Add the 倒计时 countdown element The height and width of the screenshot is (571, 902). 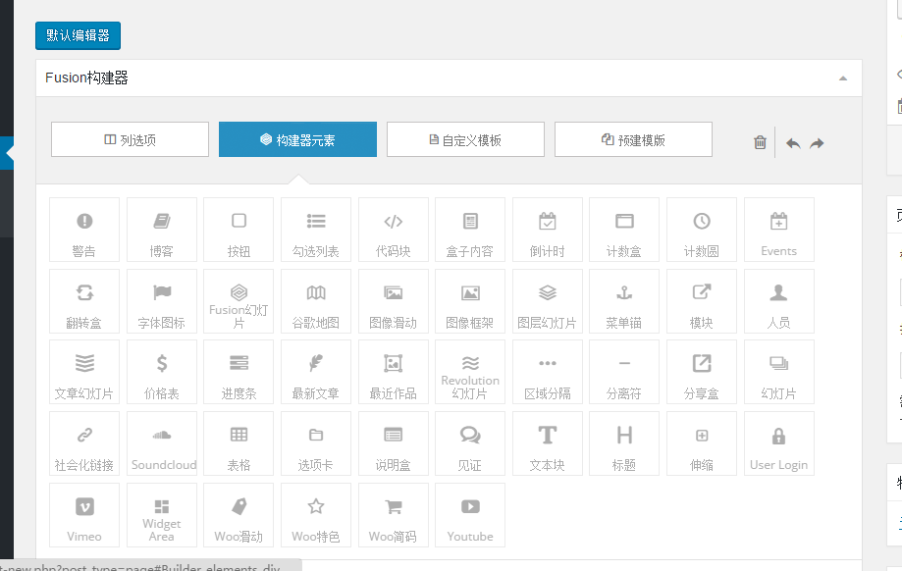click(x=548, y=230)
